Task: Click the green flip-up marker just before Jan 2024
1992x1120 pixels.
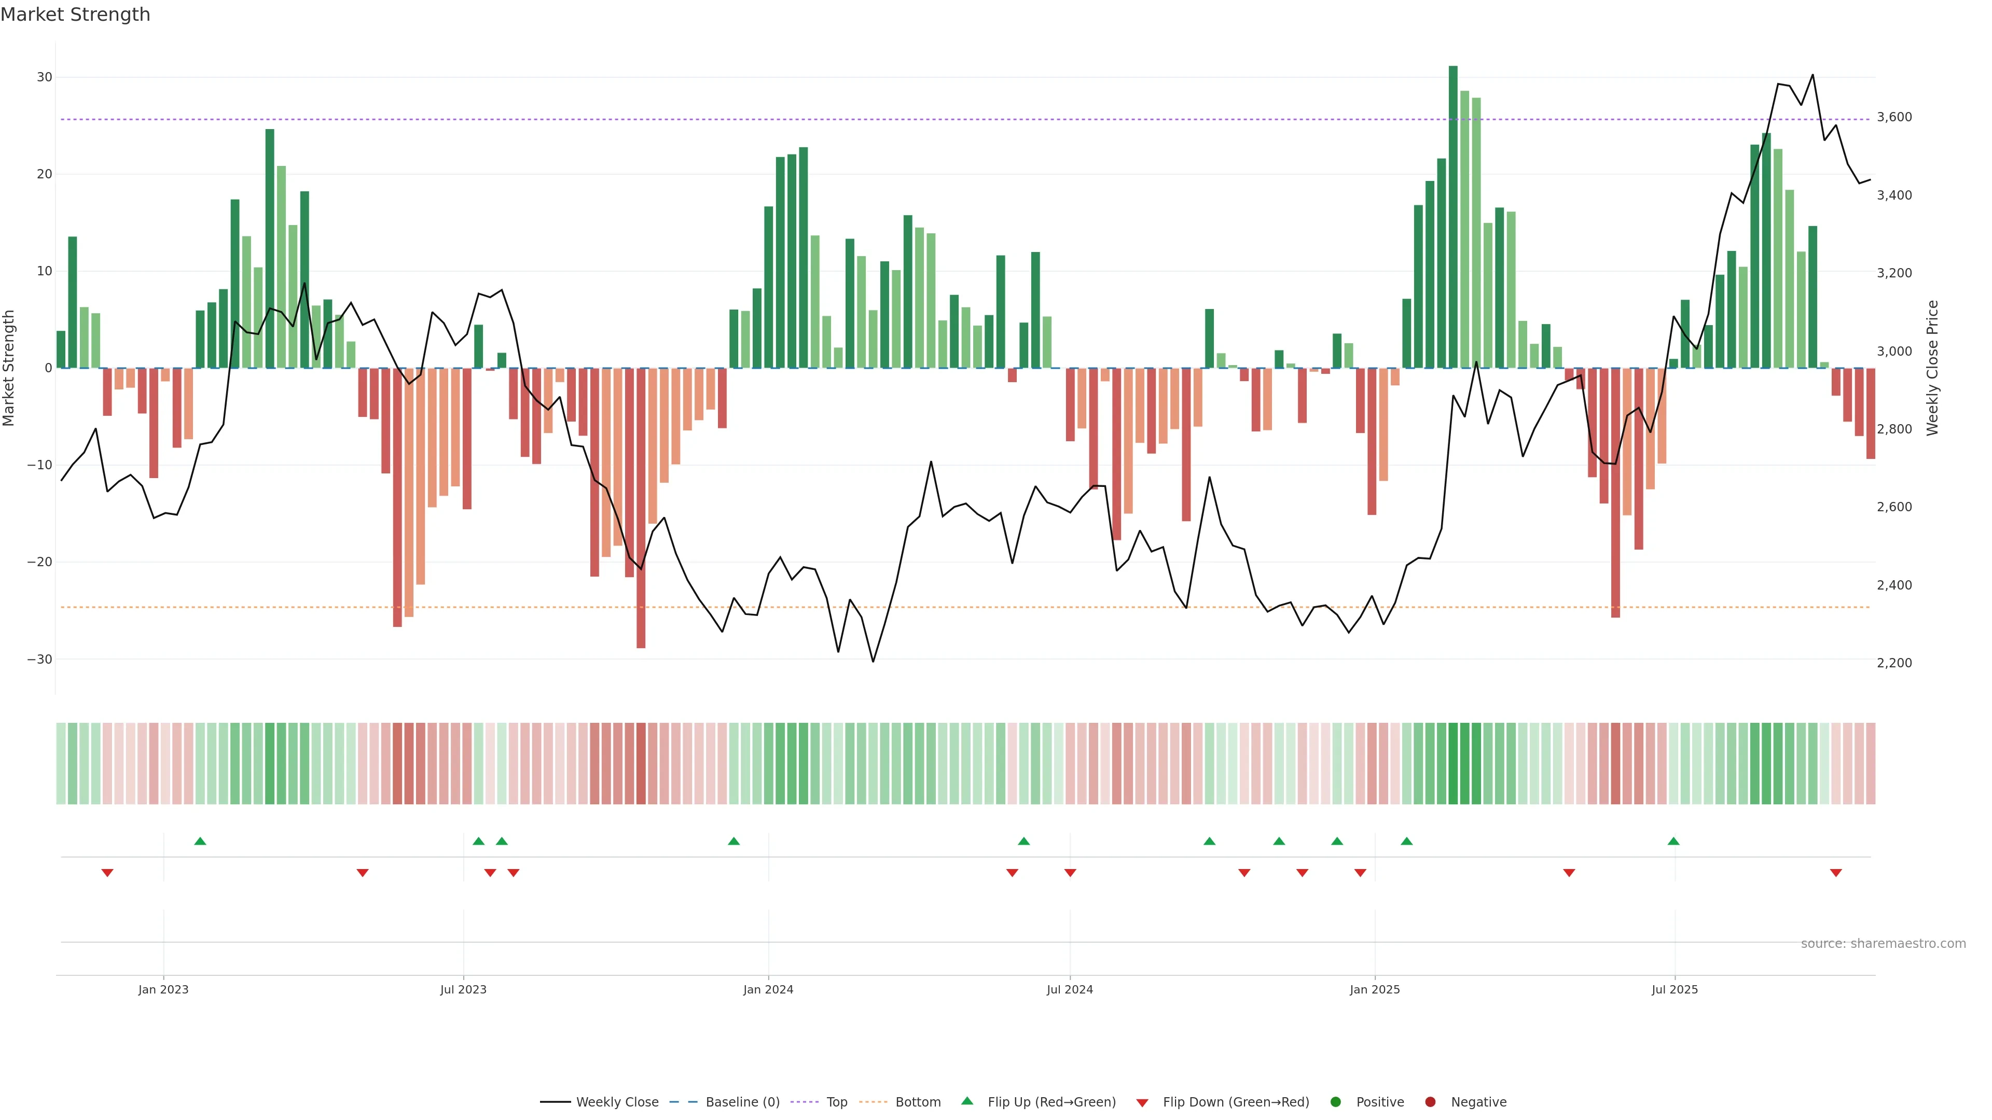Action: click(734, 841)
